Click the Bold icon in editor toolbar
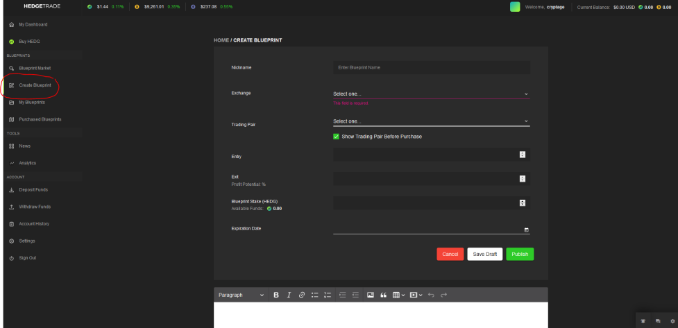The height and width of the screenshot is (328, 678). pos(276,295)
